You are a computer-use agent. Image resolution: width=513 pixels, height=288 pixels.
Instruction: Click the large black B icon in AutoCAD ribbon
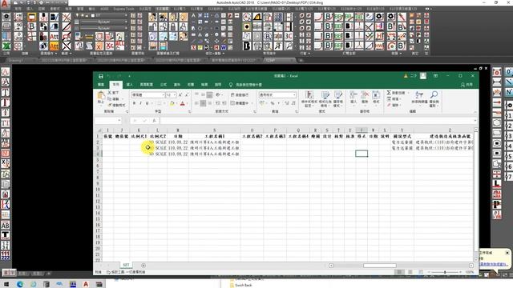tap(247, 46)
